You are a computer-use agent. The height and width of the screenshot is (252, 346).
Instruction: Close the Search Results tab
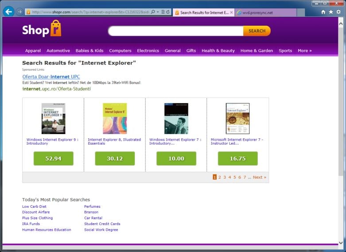(x=231, y=12)
